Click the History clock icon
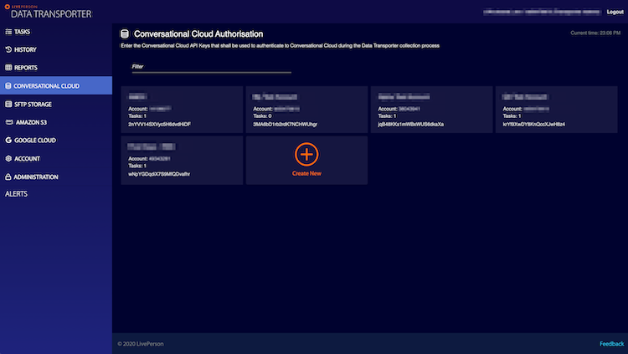Screen dimensions: 628x354 8,49
